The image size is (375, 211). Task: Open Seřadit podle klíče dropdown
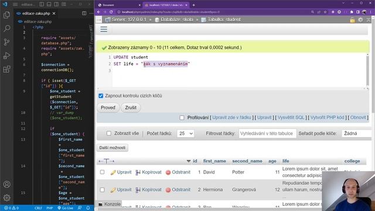[x=357, y=134]
